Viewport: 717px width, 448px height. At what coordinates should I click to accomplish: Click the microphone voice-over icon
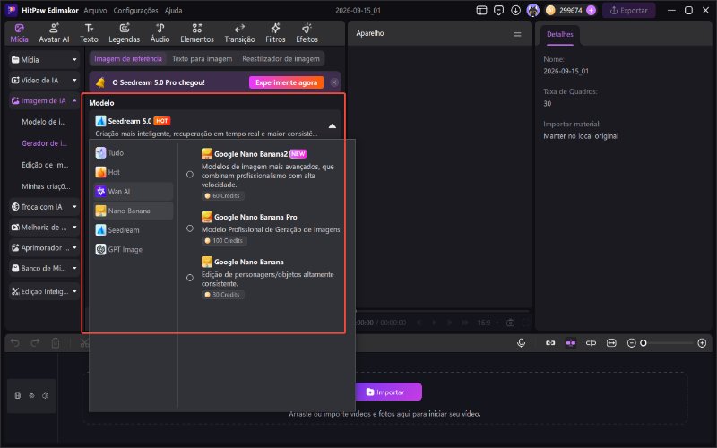point(521,343)
